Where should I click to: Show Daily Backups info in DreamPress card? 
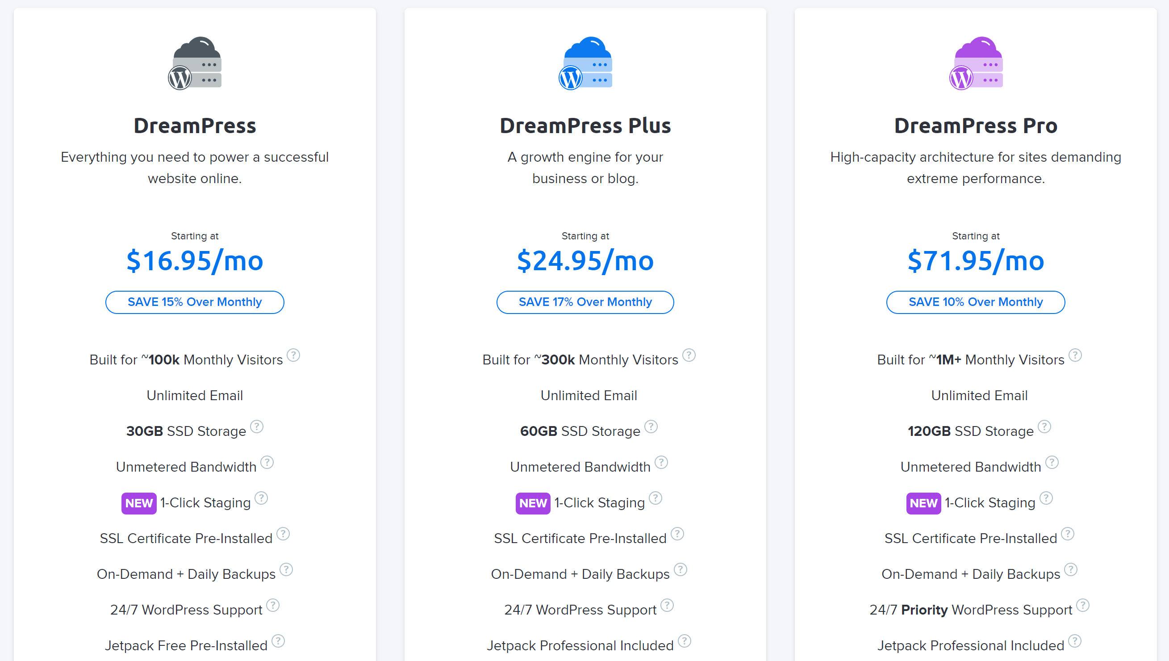click(286, 570)
